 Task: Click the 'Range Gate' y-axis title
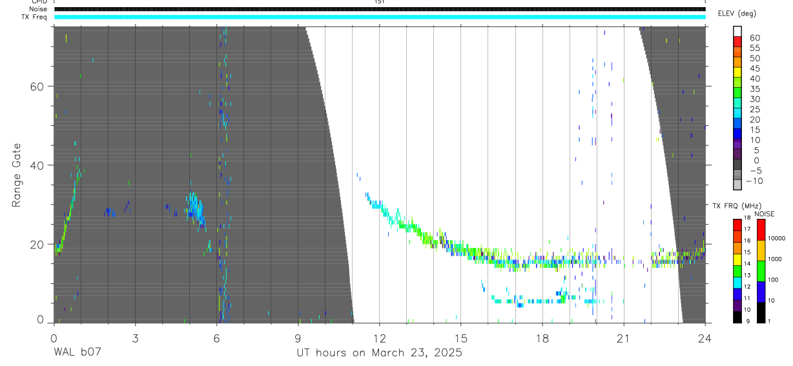(x=17, y=175)
